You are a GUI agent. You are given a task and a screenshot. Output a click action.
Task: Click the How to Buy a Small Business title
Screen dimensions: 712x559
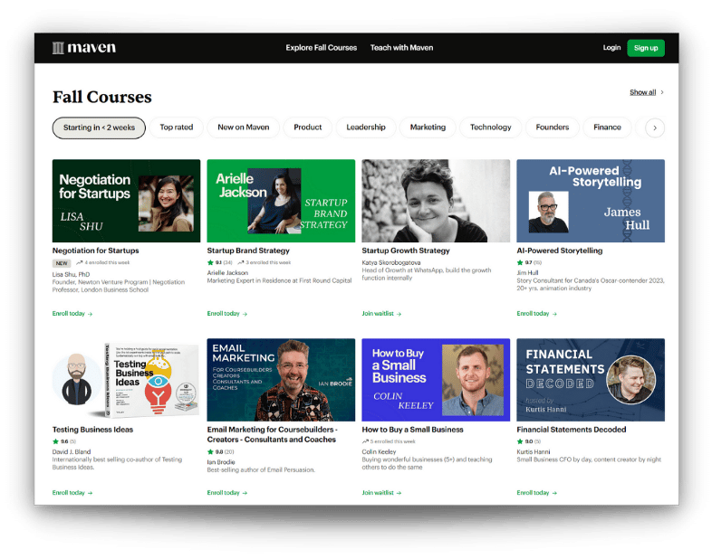click(x=412, y=430)
